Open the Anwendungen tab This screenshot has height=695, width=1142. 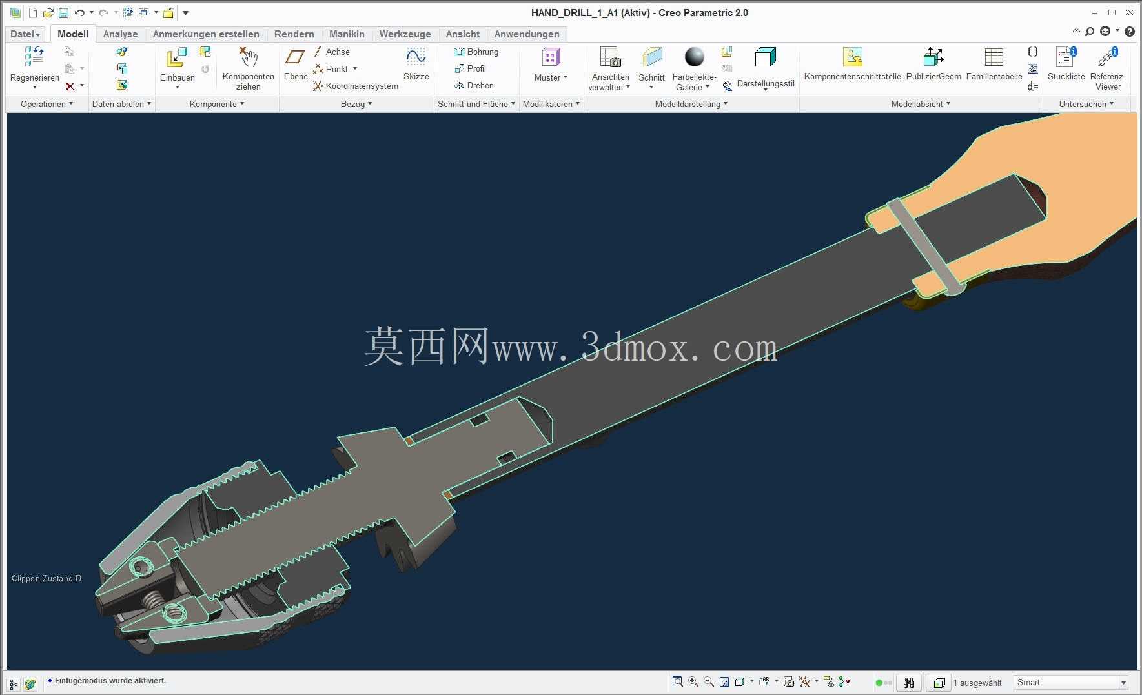pos(527,34)
